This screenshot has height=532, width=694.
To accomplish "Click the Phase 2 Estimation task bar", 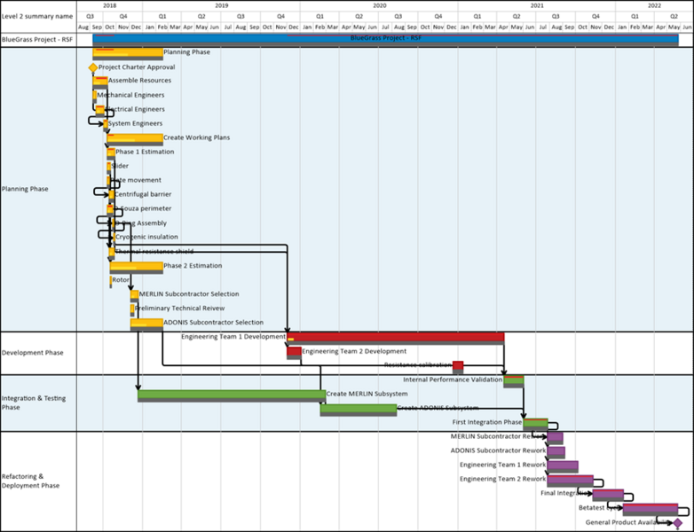I will [137, 268].
